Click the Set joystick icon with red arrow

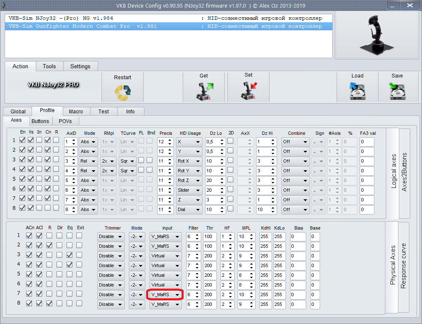click(x=248, y=90)
